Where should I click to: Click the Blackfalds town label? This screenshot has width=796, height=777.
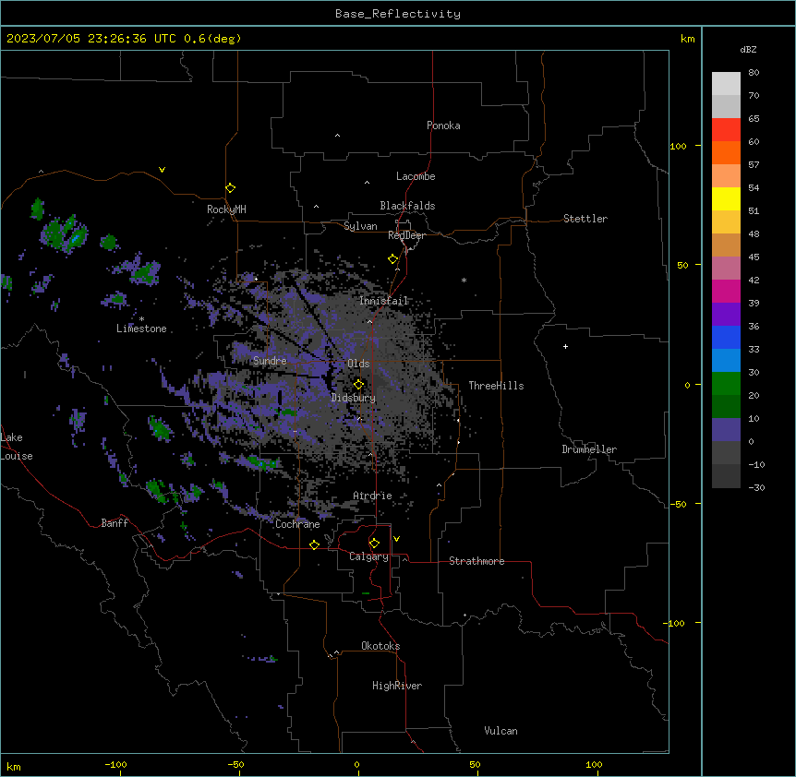[407, 206]
